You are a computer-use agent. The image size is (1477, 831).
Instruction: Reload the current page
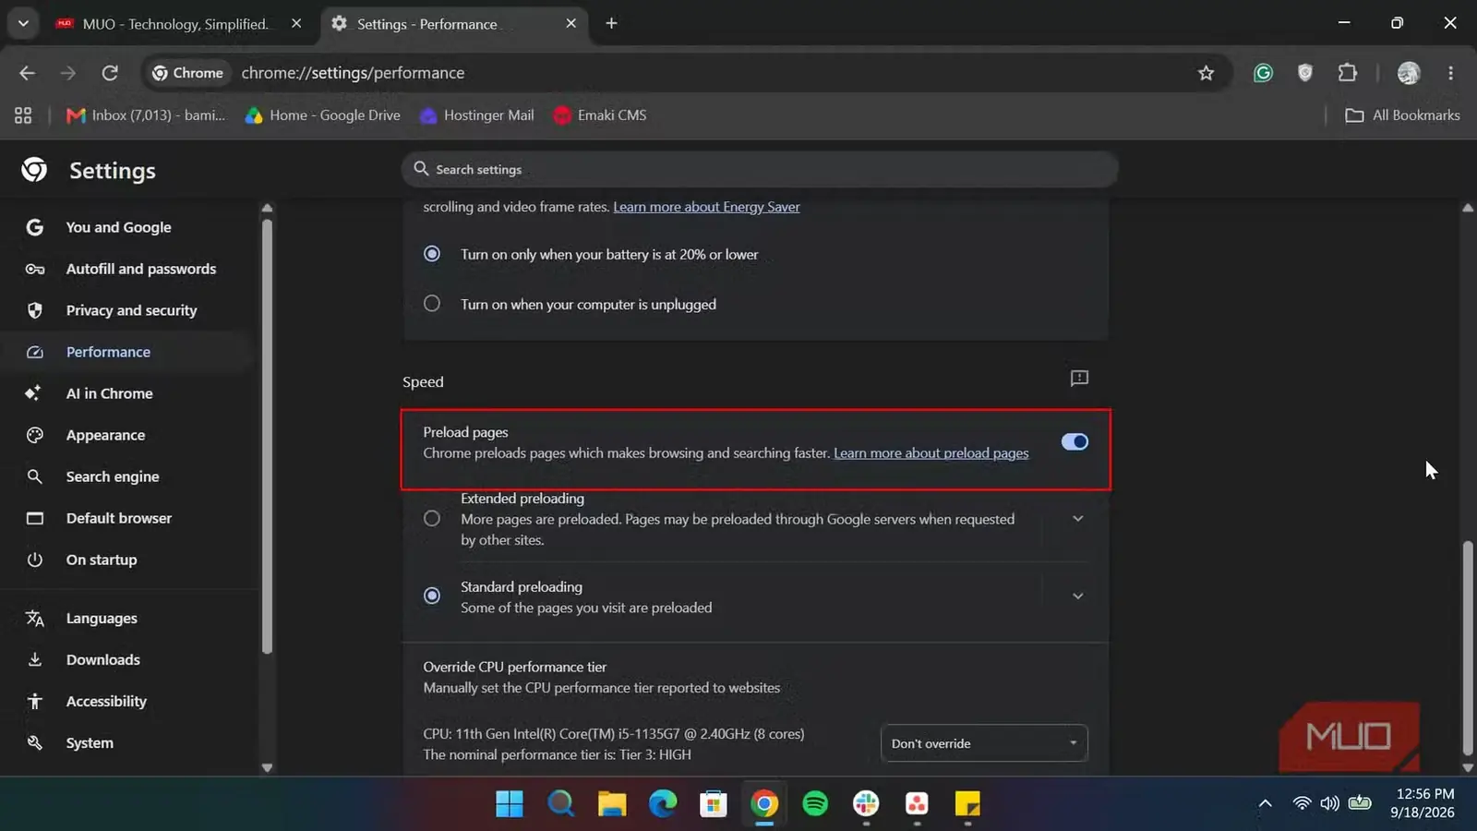[x=110, y=73]
